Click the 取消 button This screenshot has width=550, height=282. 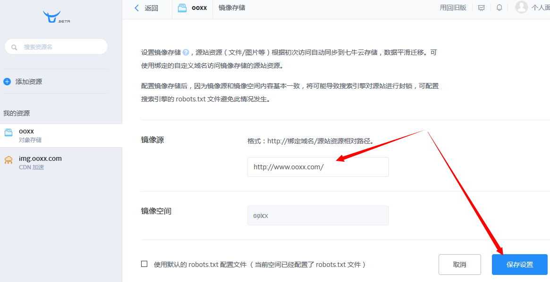pyautogui.click(x=459, y=264)
